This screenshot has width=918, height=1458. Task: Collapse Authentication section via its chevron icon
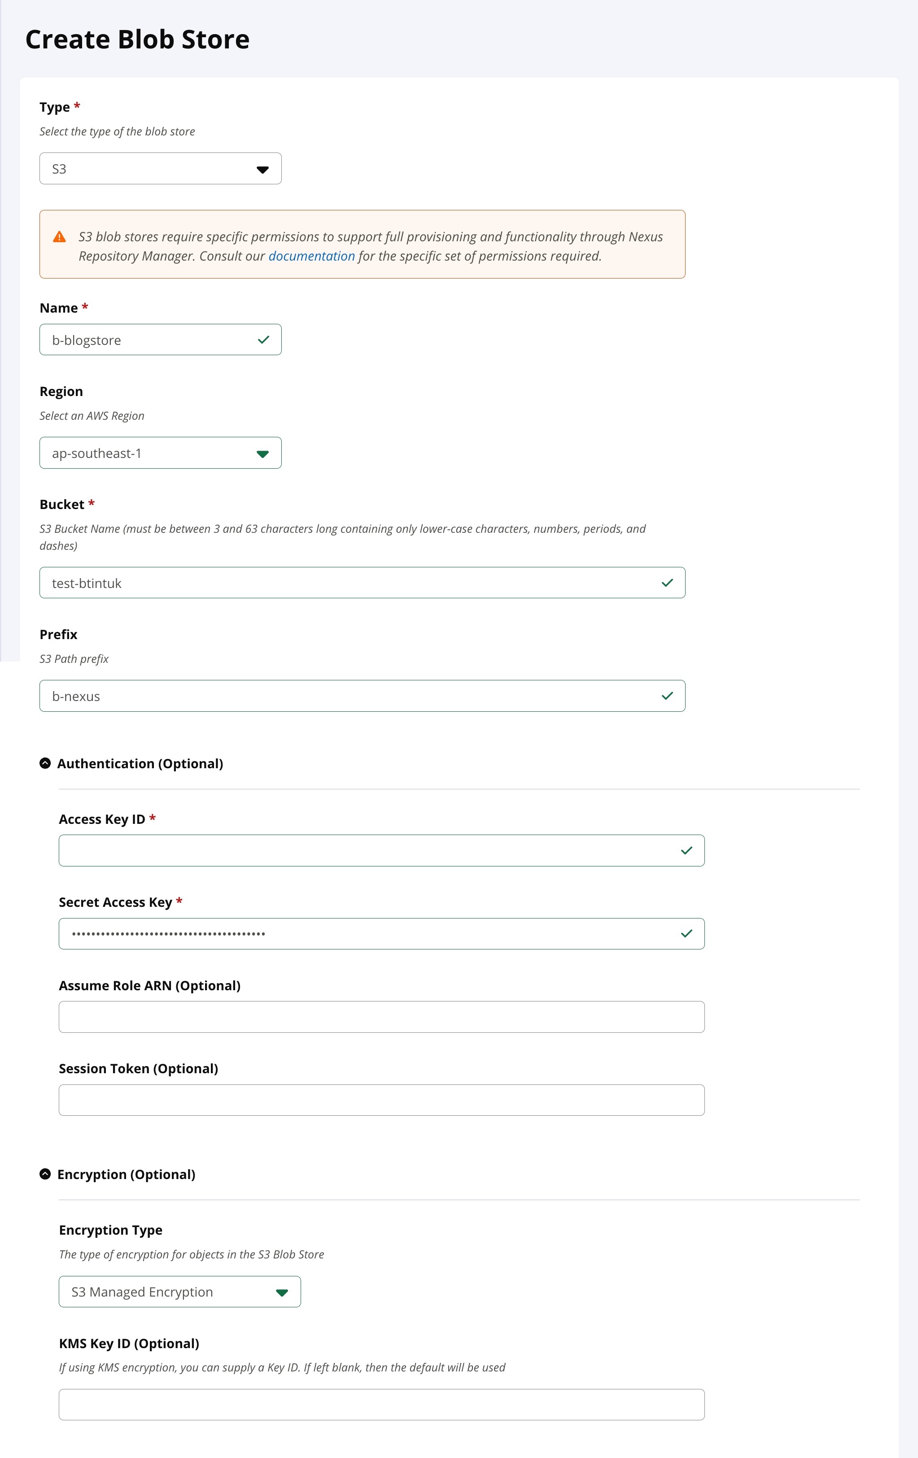click(x=45, y=763)
